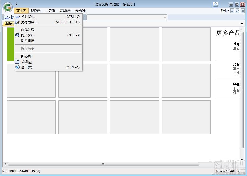Open the quick access customize arrow
Image resolution: width=247 pixels, height=176 pixels.
[16, 4]
